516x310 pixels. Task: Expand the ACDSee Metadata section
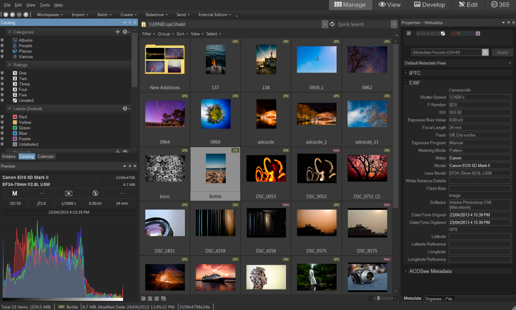coord(406,271)
